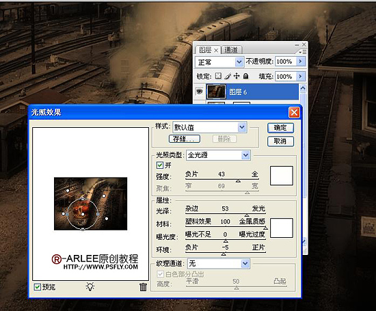Click the 光泽 gloss slider handle
The width and height of the screenshot is (376, 311).
pyautogui.click(x=247, y=215)
